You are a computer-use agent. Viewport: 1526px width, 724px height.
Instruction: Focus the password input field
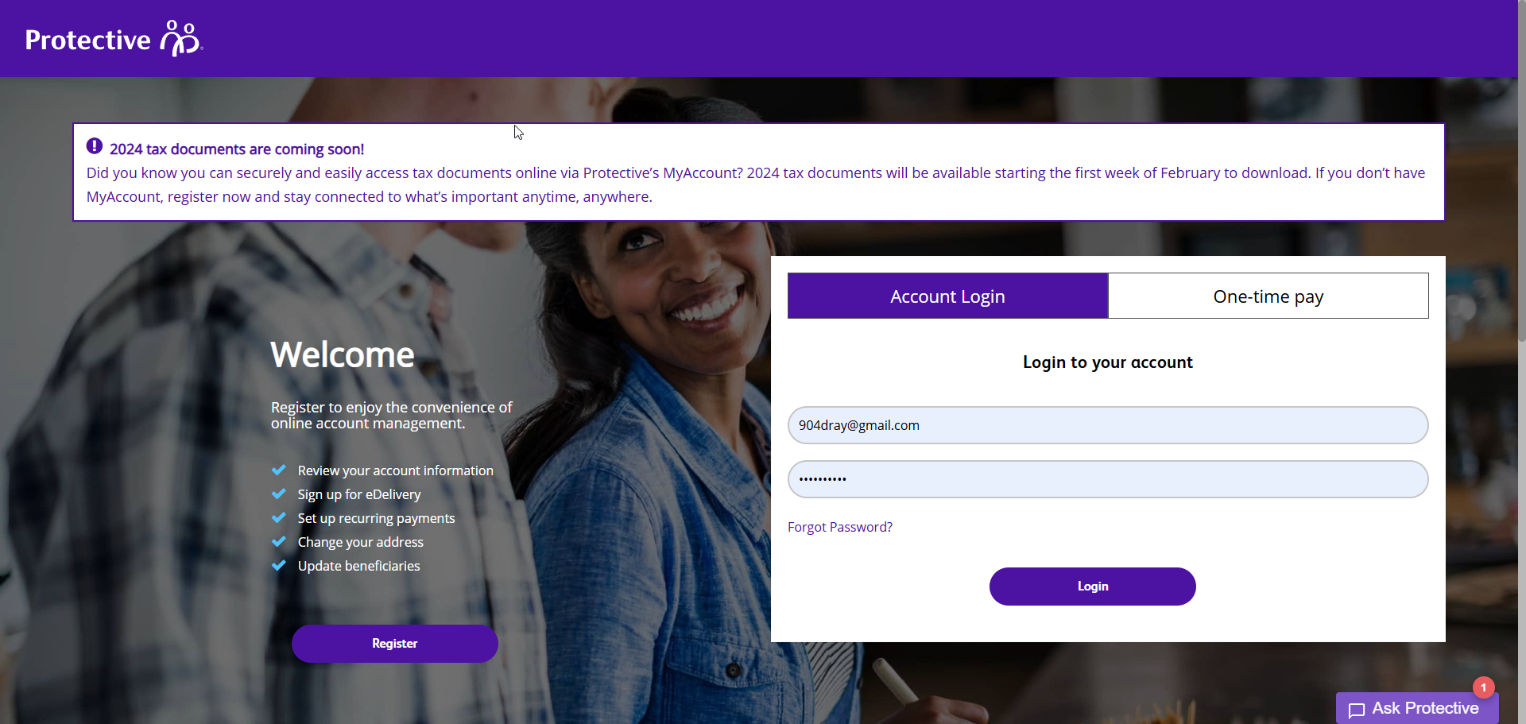point(1108,479)
